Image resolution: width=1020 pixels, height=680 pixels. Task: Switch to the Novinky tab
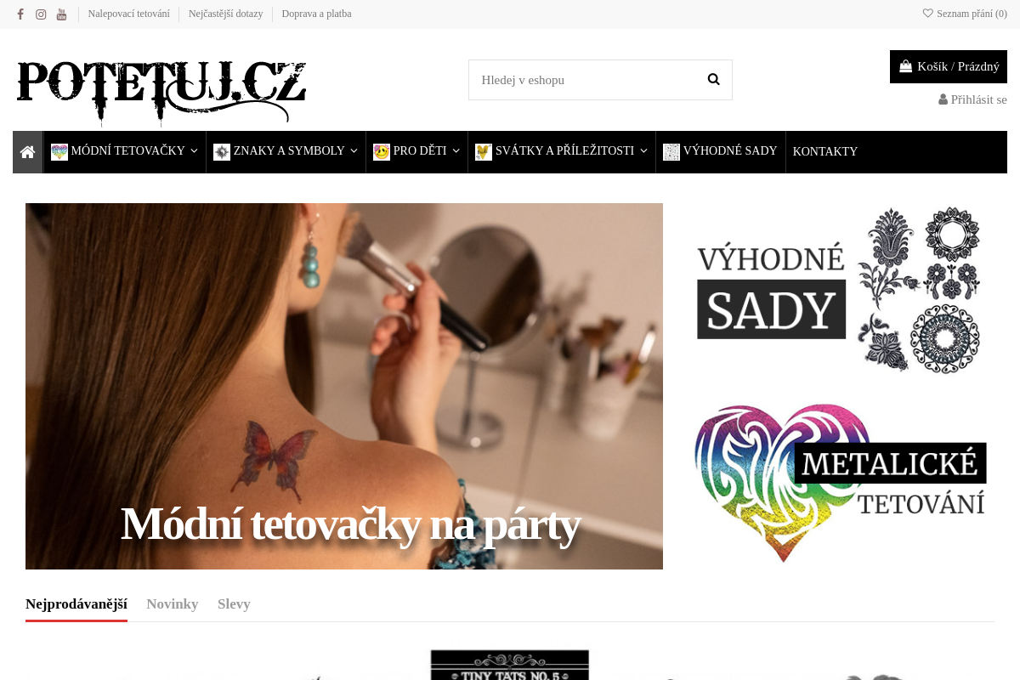coord(172,603)
